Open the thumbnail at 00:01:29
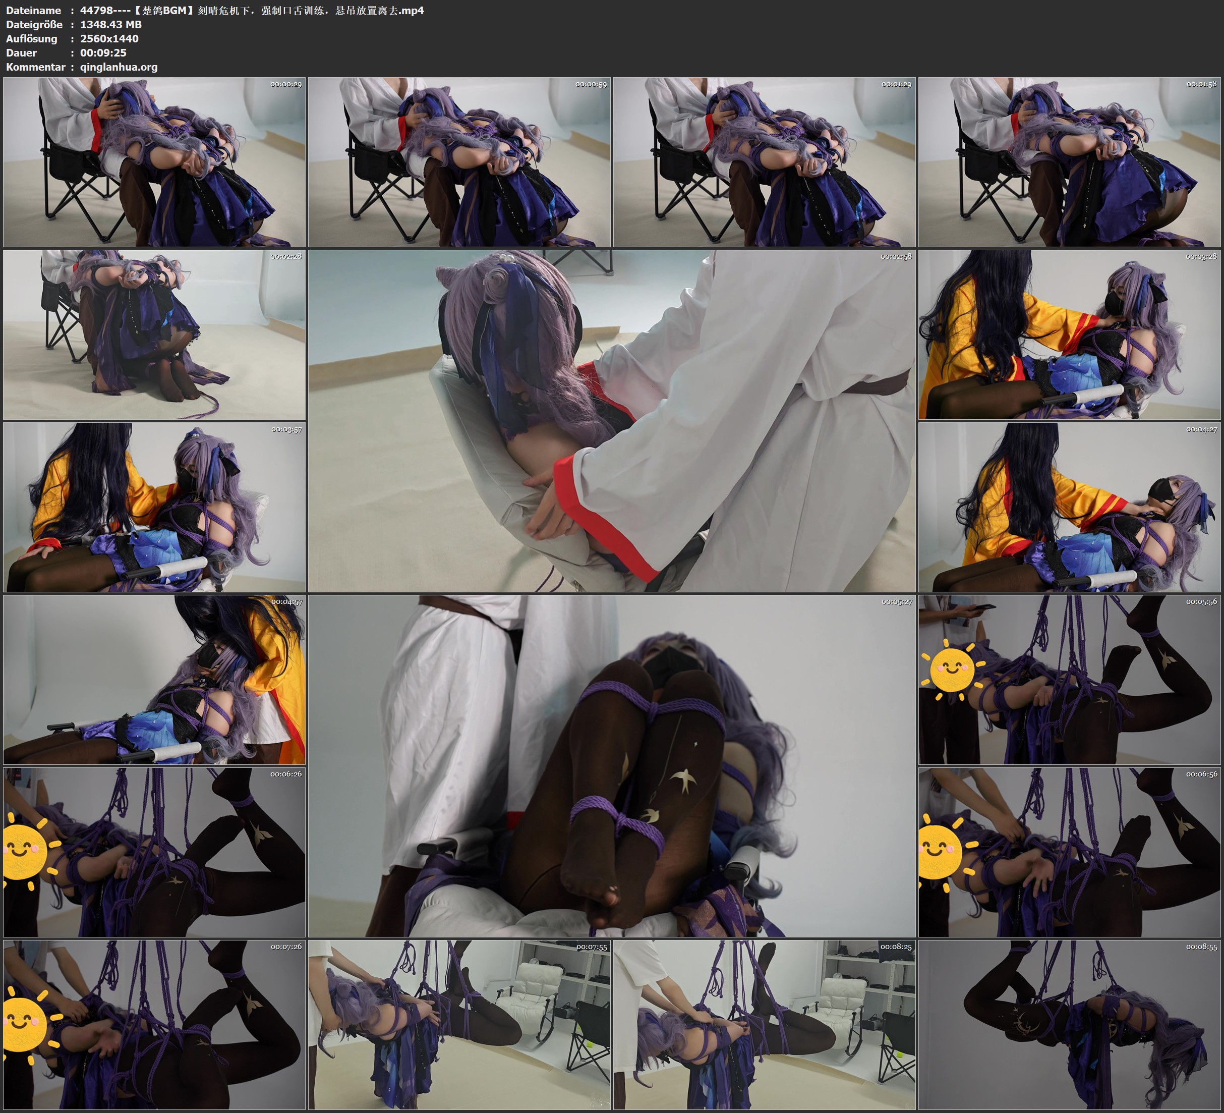 (765, 161)
